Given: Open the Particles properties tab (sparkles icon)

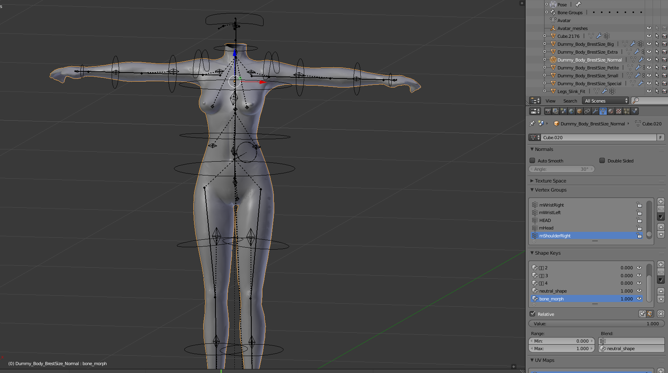Looking at the screenshot, I should (627, 111).
